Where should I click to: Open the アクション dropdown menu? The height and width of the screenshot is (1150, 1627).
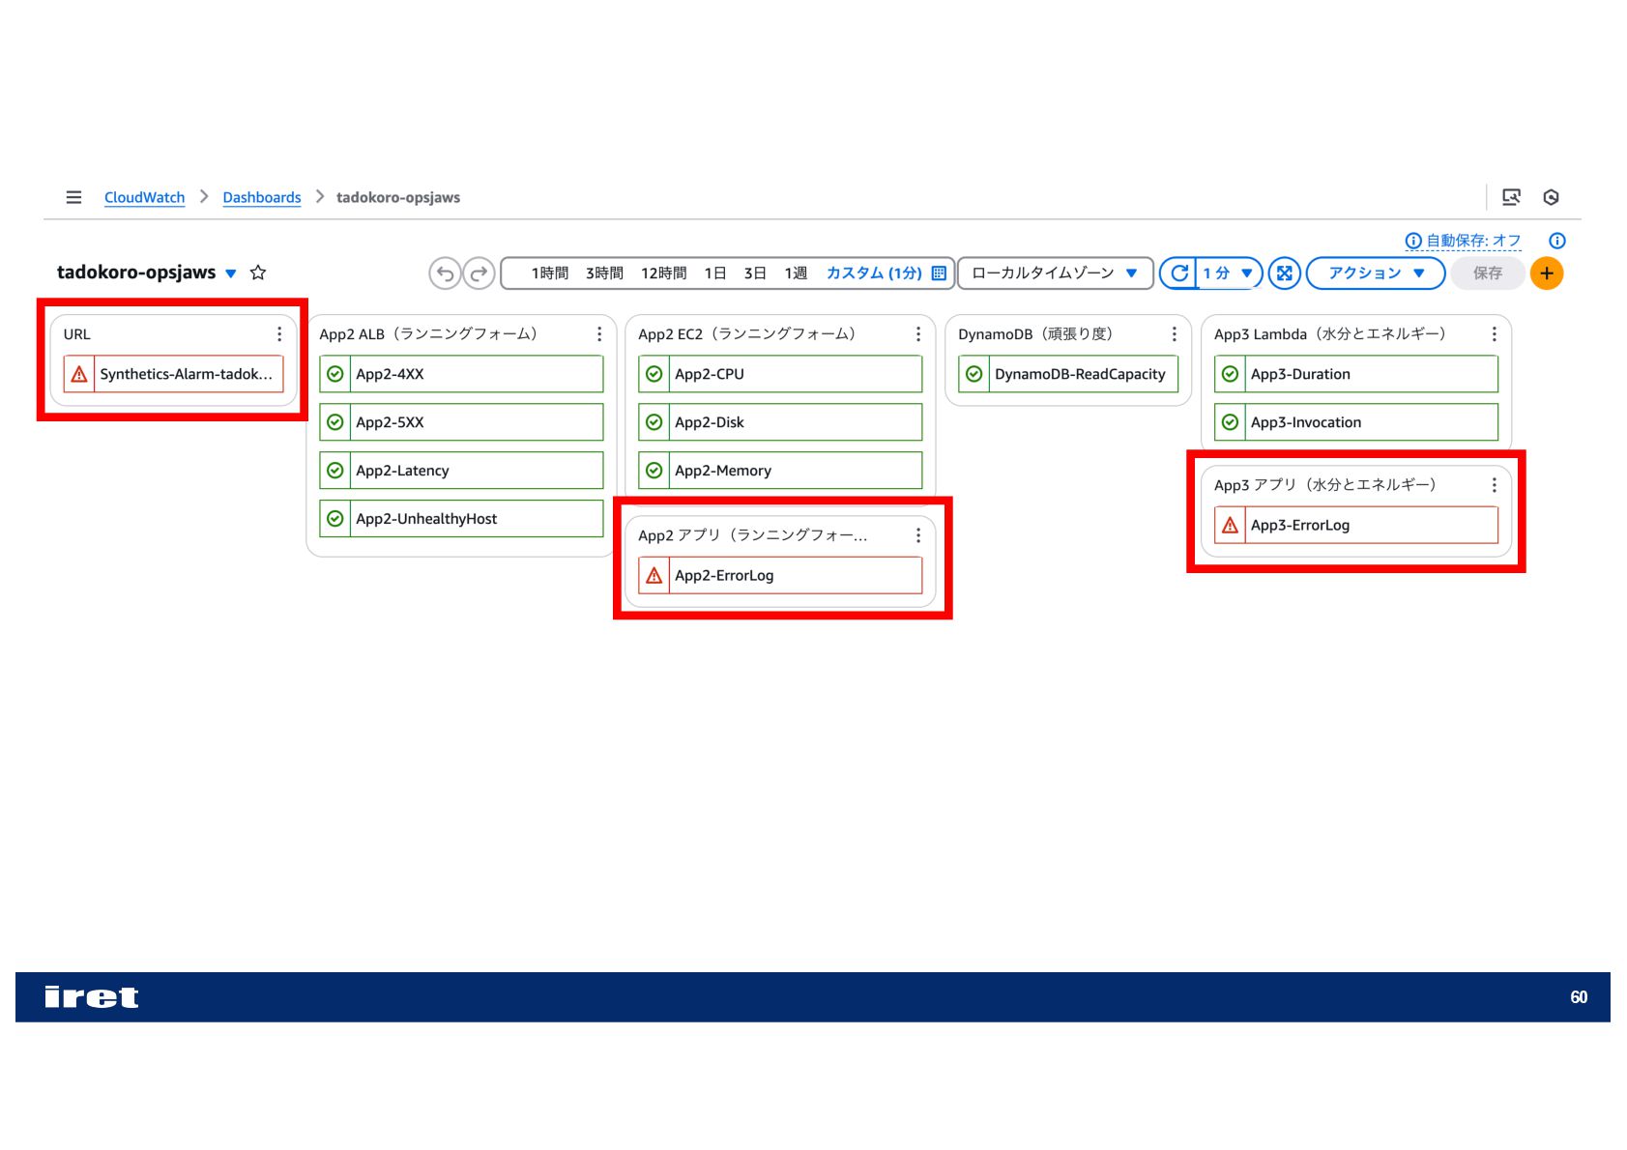[1375, 273]
